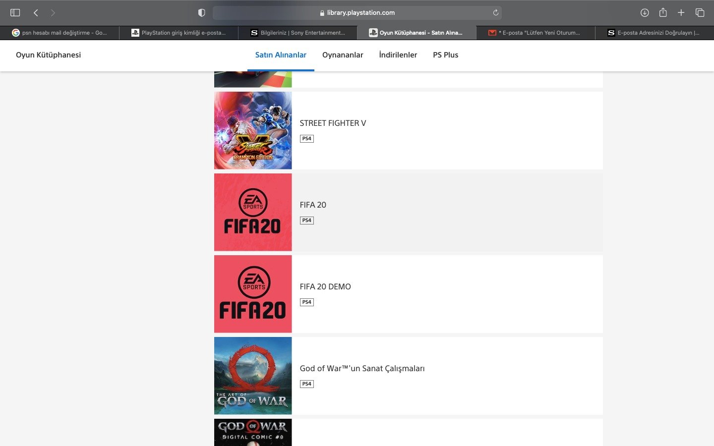Click the Oyun Kütüphanesi page title

(x=48, y=55)
